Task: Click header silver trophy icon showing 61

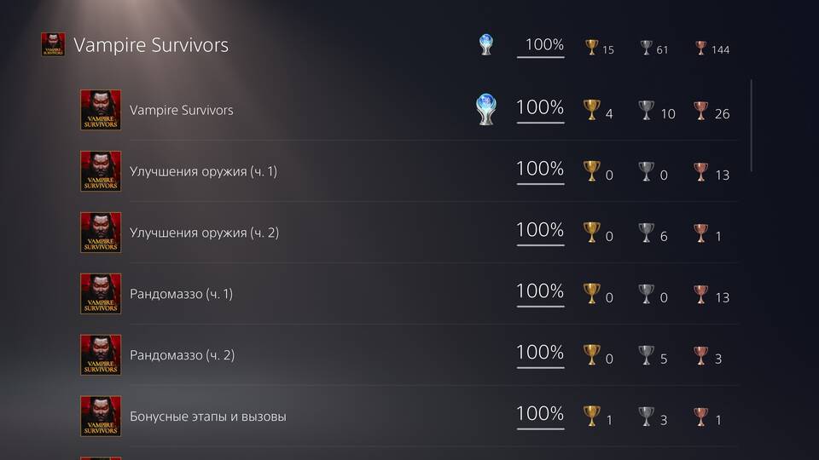Action: [x=646, y=48]
